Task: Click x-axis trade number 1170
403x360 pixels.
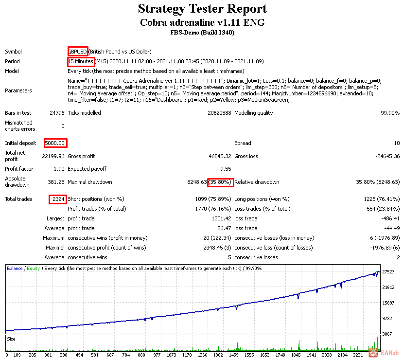Action: [187, 355]
